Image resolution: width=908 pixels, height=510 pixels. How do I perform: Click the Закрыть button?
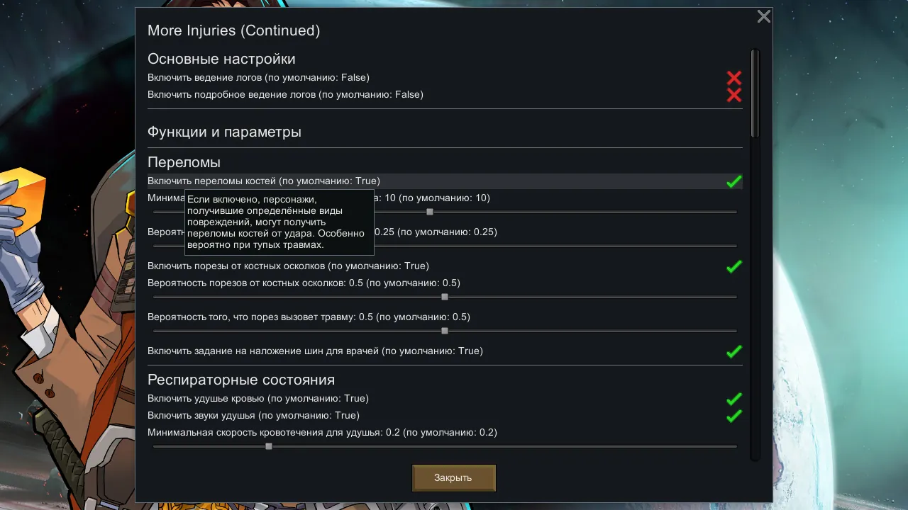[x=454, y=478]
